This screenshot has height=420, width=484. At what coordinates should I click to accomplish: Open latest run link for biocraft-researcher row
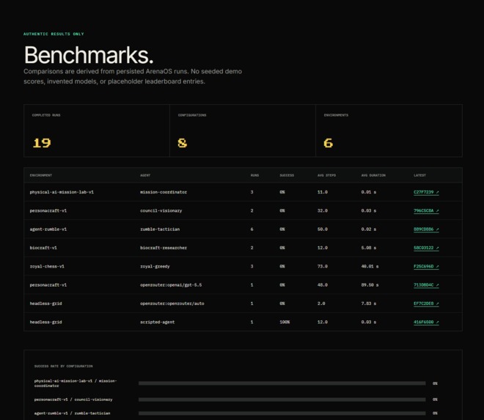(x=426, y=248)
